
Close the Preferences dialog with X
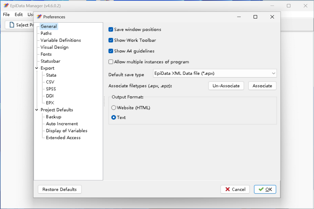pos(272,17)
